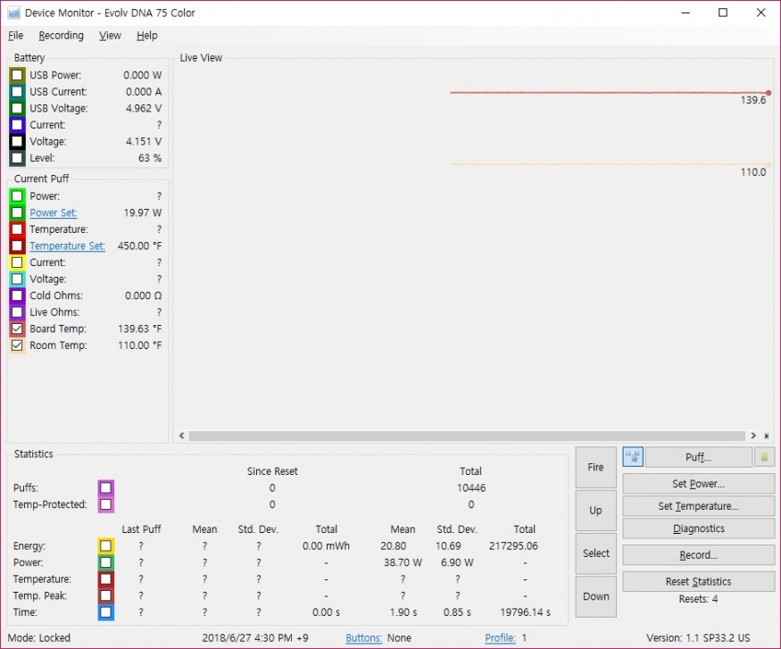The height and width of the screenshot is (649, 781).
Task: Open the Recording menu
Action: (x=62, y=36)
